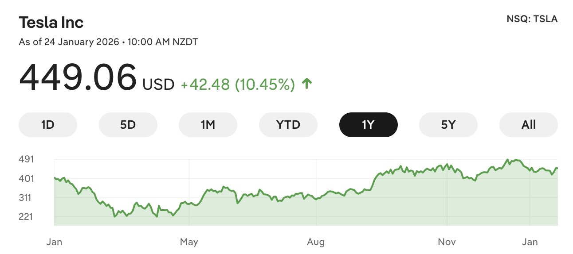Click the green up arrow icon

click(x=306, y=84)
